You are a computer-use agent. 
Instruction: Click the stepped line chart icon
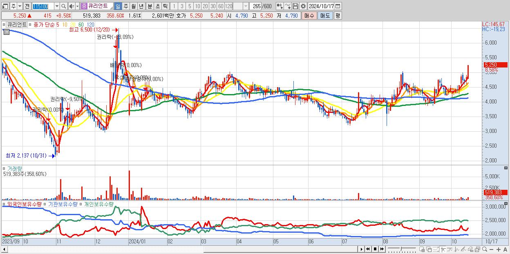[450, 249]
